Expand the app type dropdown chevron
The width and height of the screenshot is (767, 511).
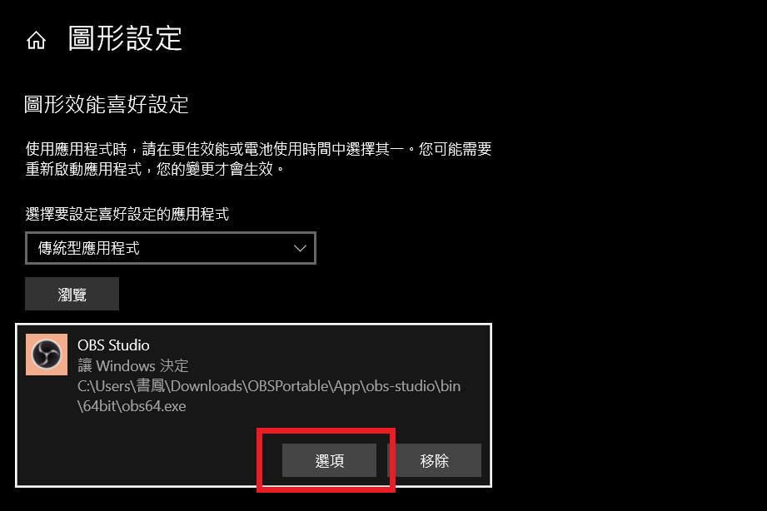tap(300, 248)
